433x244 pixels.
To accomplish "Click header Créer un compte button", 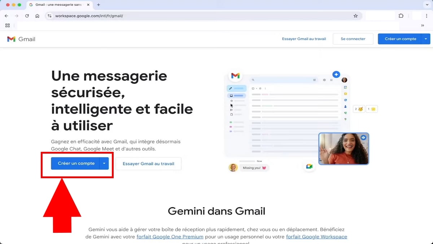I will (x=399, y=39).
